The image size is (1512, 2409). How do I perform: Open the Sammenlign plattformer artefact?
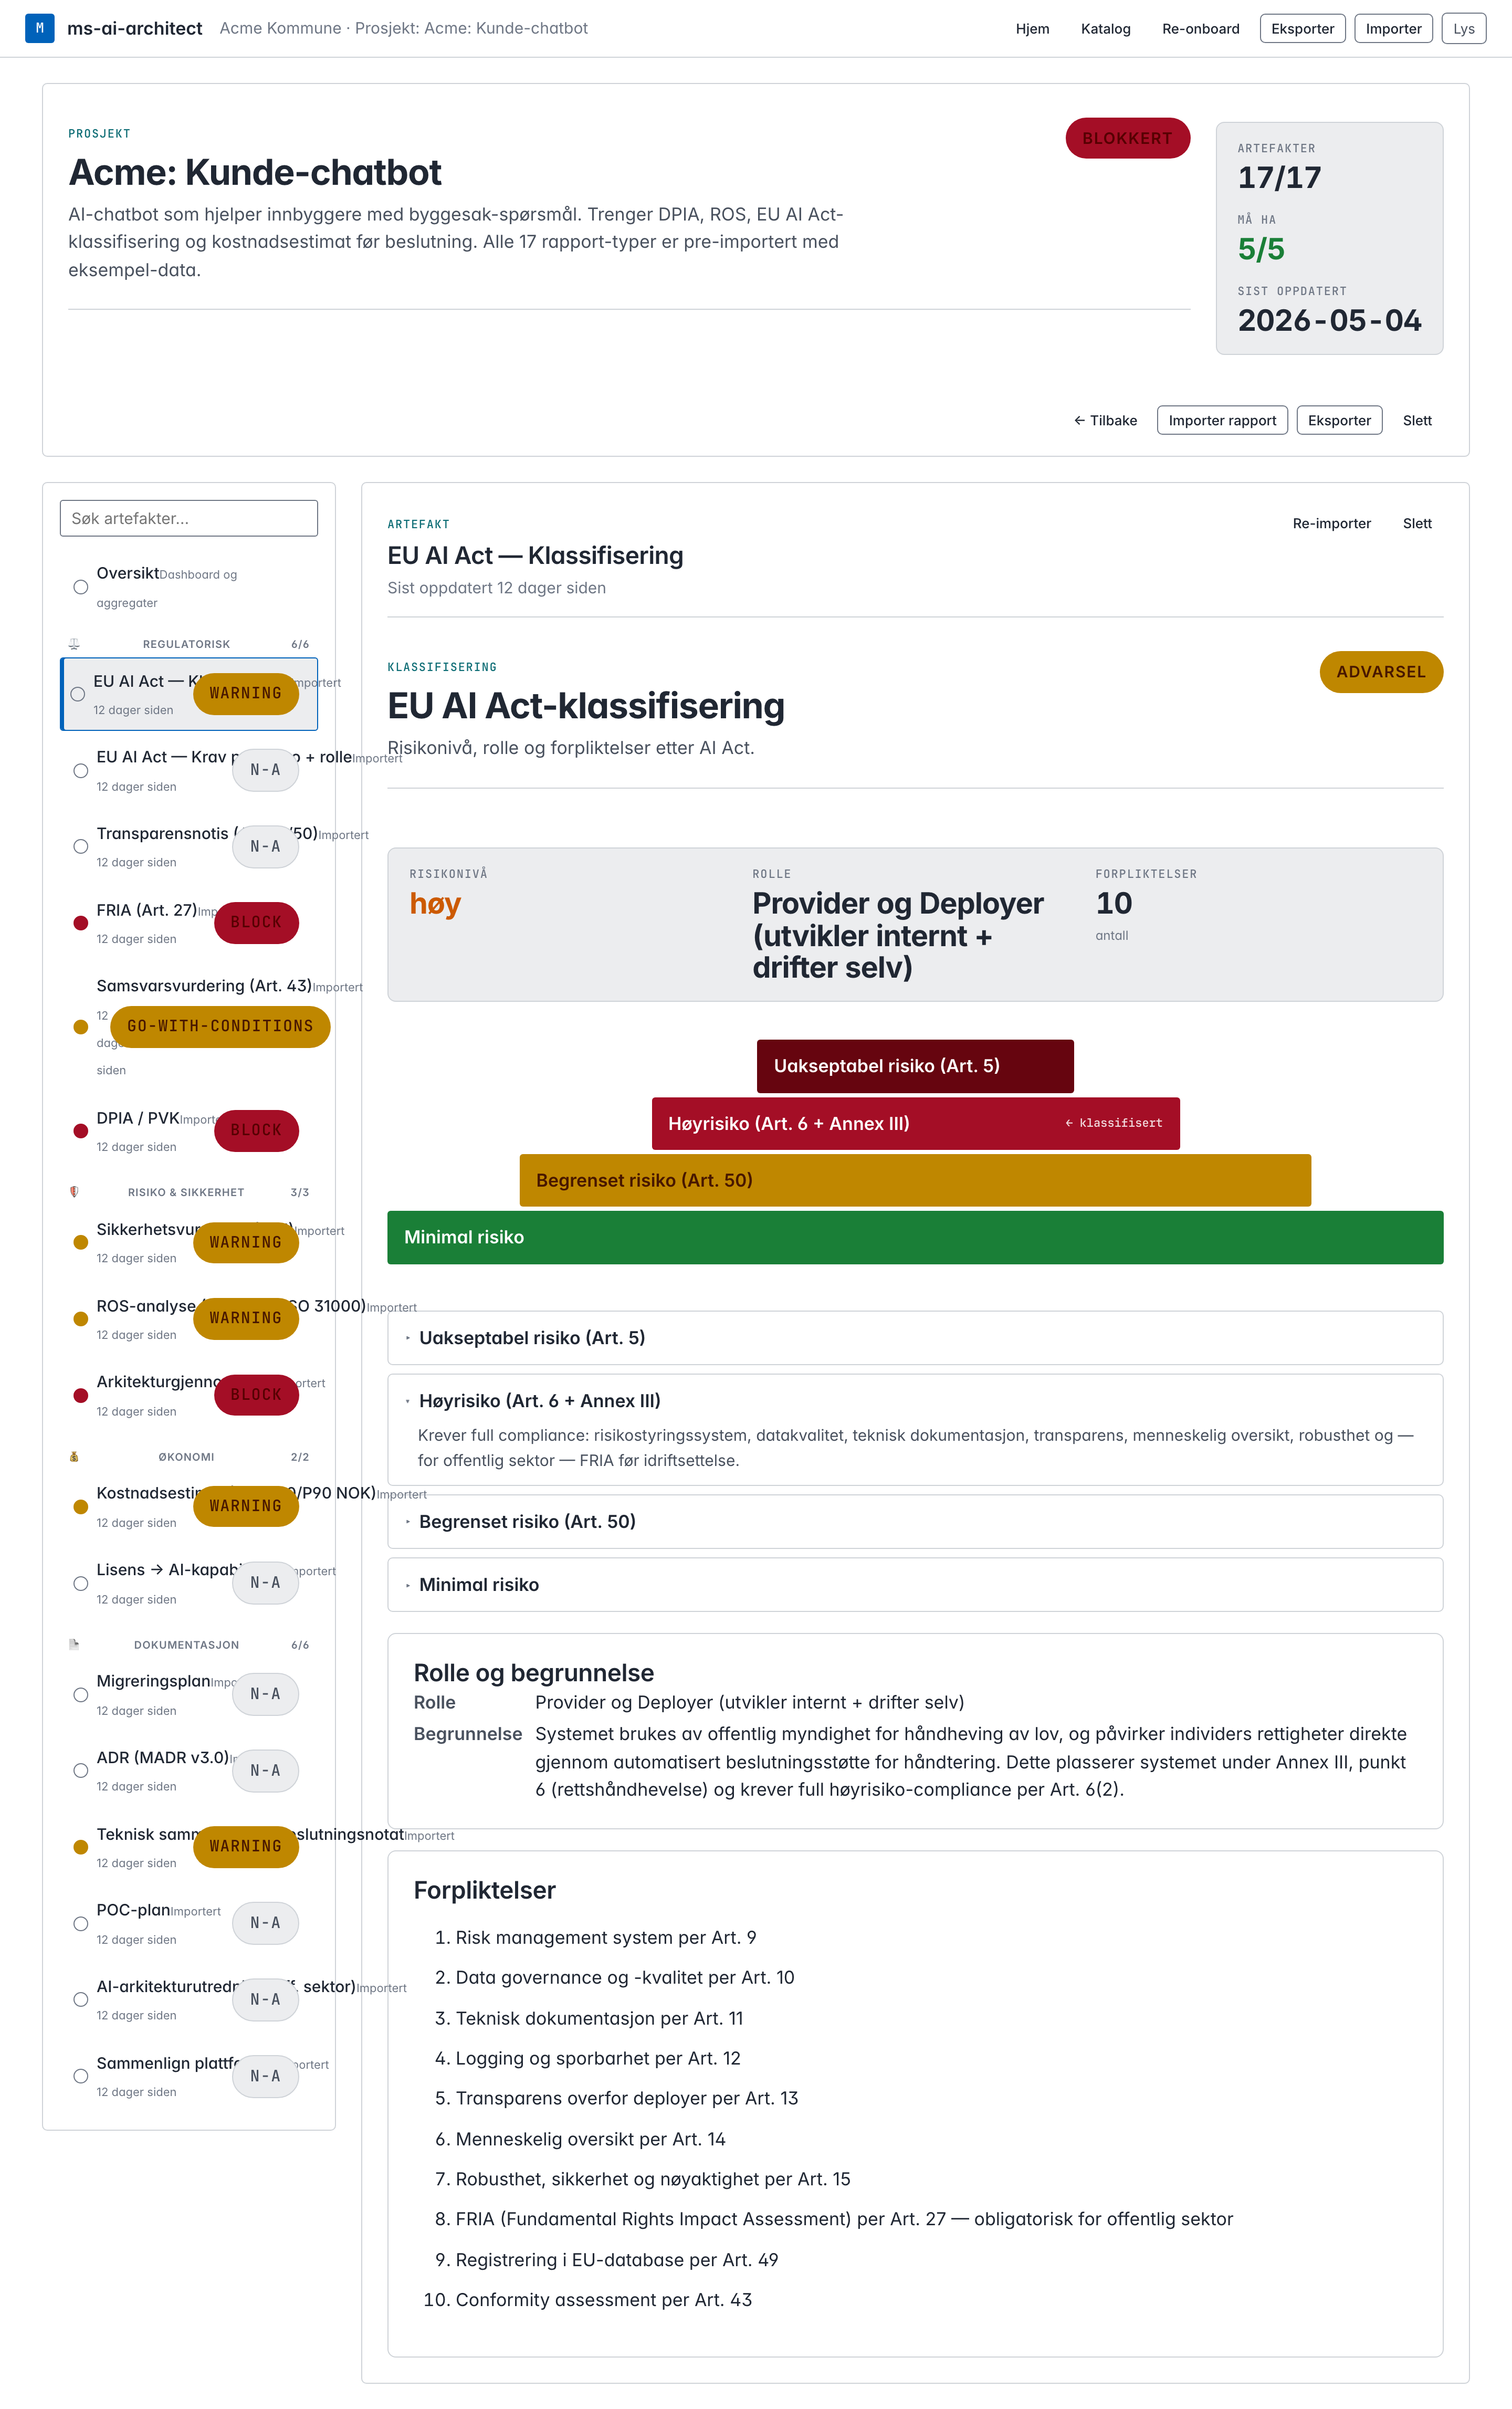coord(189,2076)
